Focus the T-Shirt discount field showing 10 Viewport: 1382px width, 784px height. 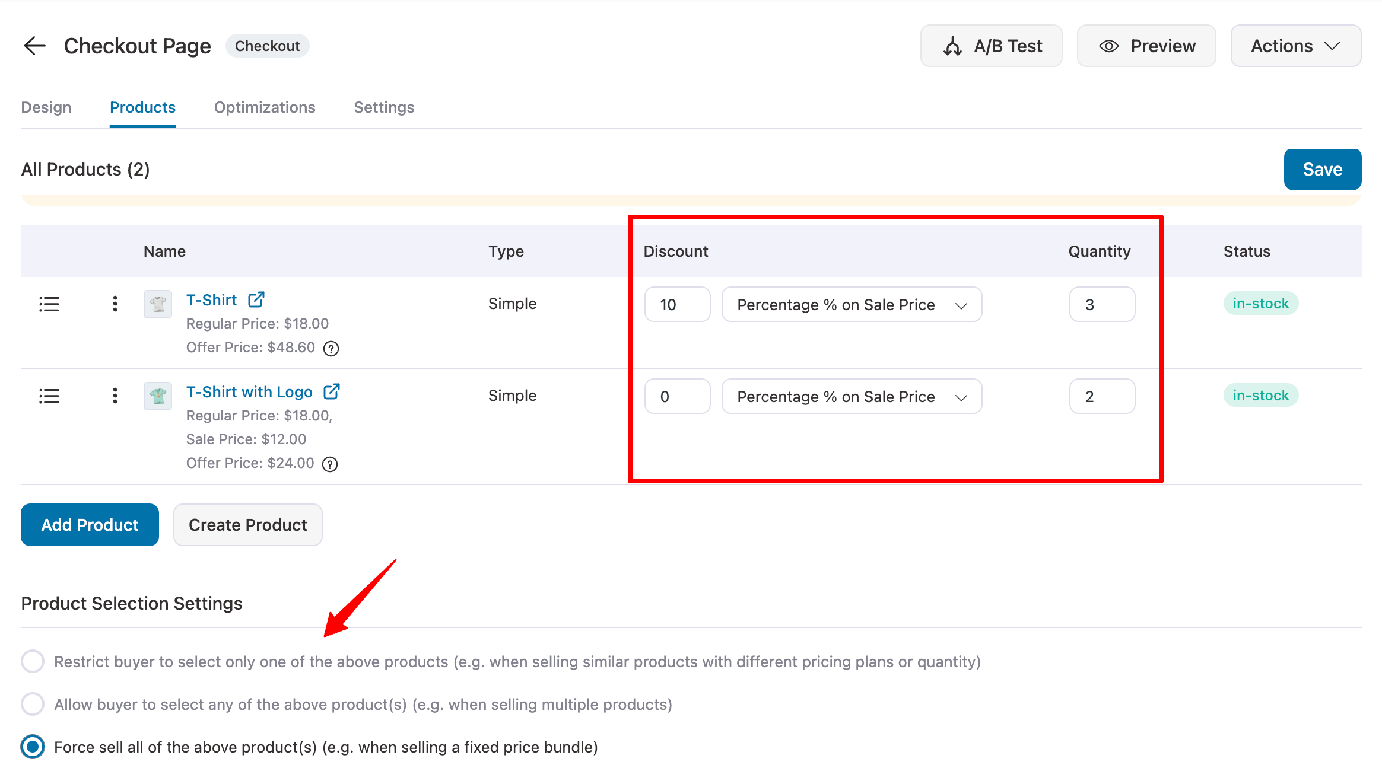pyautogui.click(x=677, y=304)
